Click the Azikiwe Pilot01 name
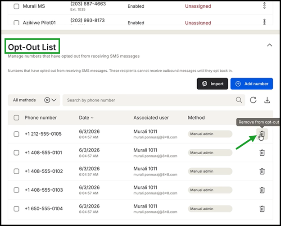This screenshot has height=226, width=281. (x=39, y=23)
